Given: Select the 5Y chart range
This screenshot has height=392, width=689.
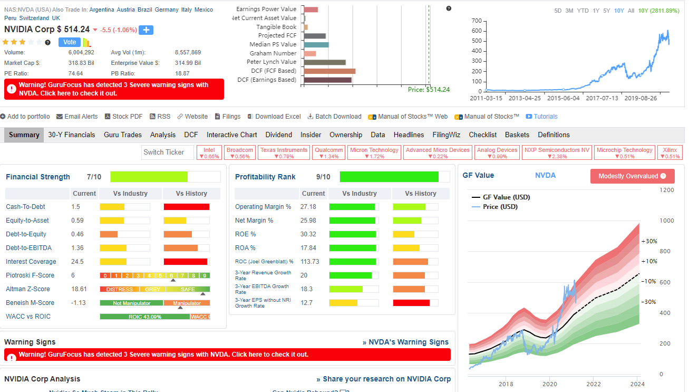Looking at the screenshot, I should (607, 11).
